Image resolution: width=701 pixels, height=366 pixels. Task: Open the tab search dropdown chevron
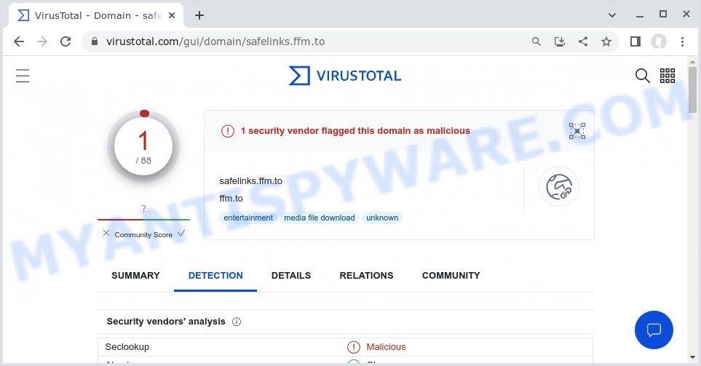pyautogui.click(x=612, y=15)
